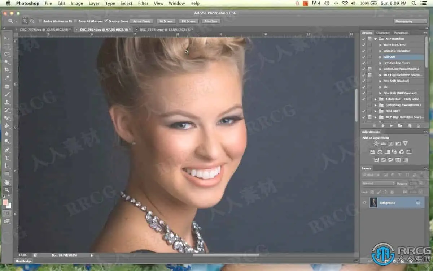Open the Image menu

coord(77,3)
